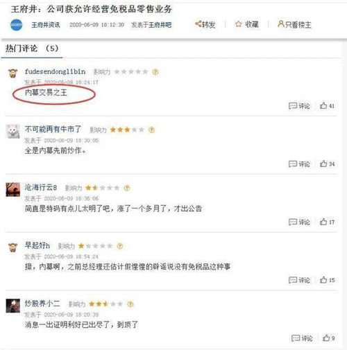Click the 收藏 star icon
Image resolution: width=347 pixels, height=350 pixels.
[x=238, y=24]
